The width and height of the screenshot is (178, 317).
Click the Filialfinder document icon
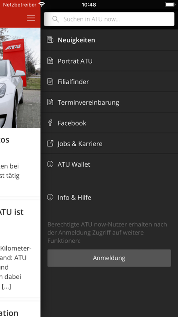(x=50, y=82)
